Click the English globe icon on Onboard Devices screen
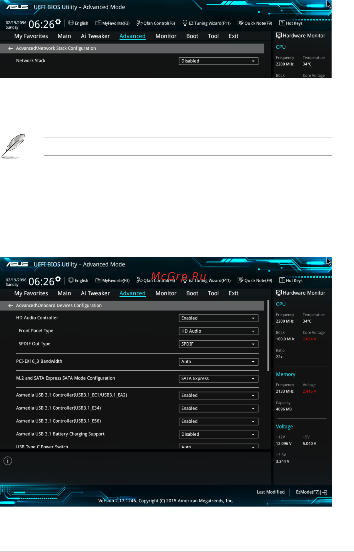This screenshot has height=552, width=354. pyautogui.click(x=71, y=280)
